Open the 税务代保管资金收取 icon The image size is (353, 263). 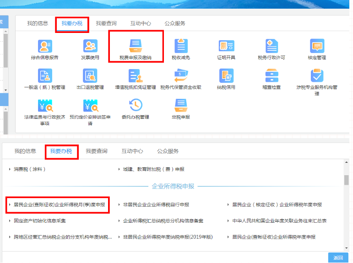pos(181,75)
